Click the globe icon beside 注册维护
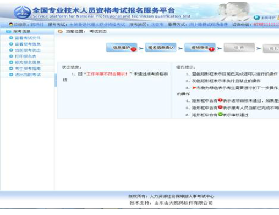The height and width of the screenshot is (215, 279). pyautogui.click(x=256, y=18)
